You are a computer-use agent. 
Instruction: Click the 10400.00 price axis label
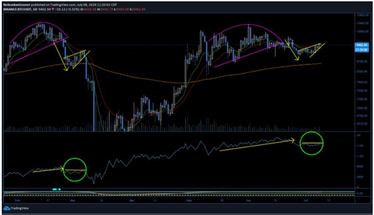coord(362,23)
